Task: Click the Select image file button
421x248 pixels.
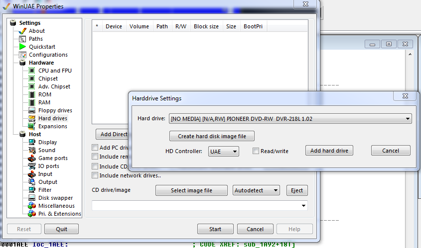Action: [191, 190]
